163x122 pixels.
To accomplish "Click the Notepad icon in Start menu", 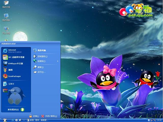I will pos(5,84).
